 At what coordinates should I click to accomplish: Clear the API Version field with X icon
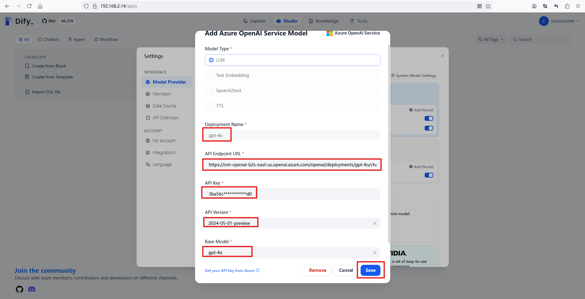(375, 223)
